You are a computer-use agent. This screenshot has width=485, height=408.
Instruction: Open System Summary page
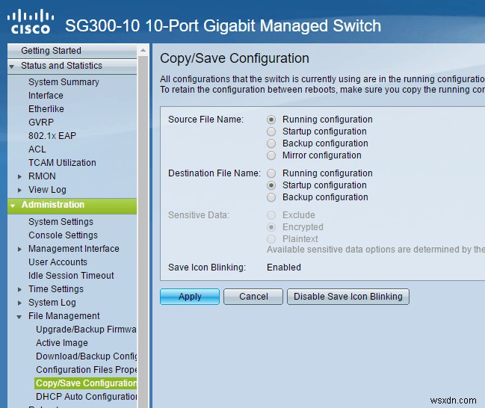tap(64, 82)
